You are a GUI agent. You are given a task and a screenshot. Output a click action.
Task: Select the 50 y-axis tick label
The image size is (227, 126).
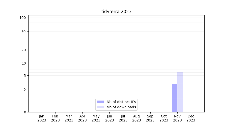pos(24,32)
